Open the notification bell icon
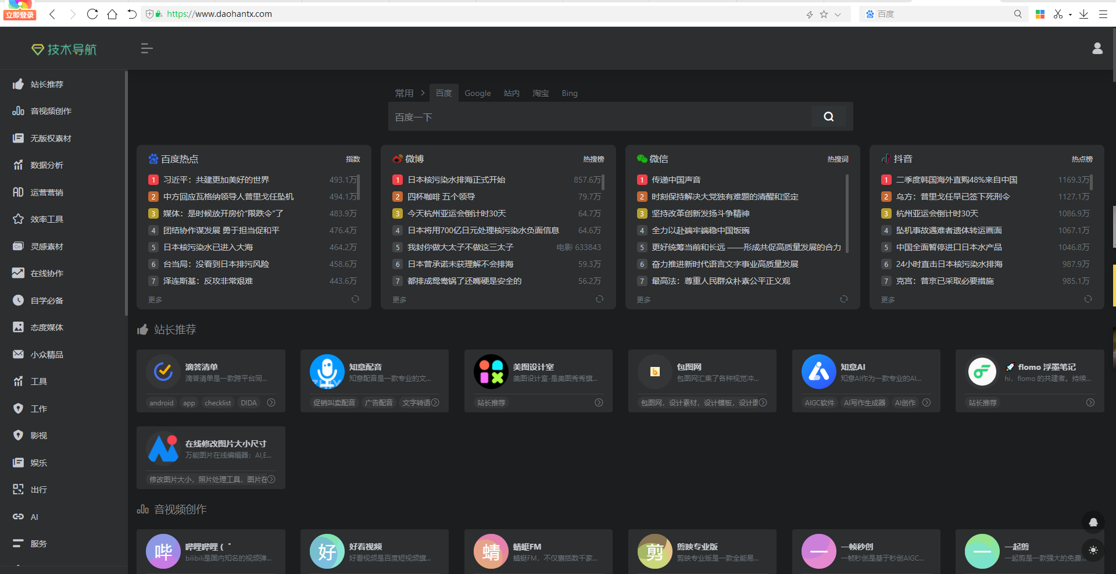The image size is (1116, 574). click(x=1093, y=522)
